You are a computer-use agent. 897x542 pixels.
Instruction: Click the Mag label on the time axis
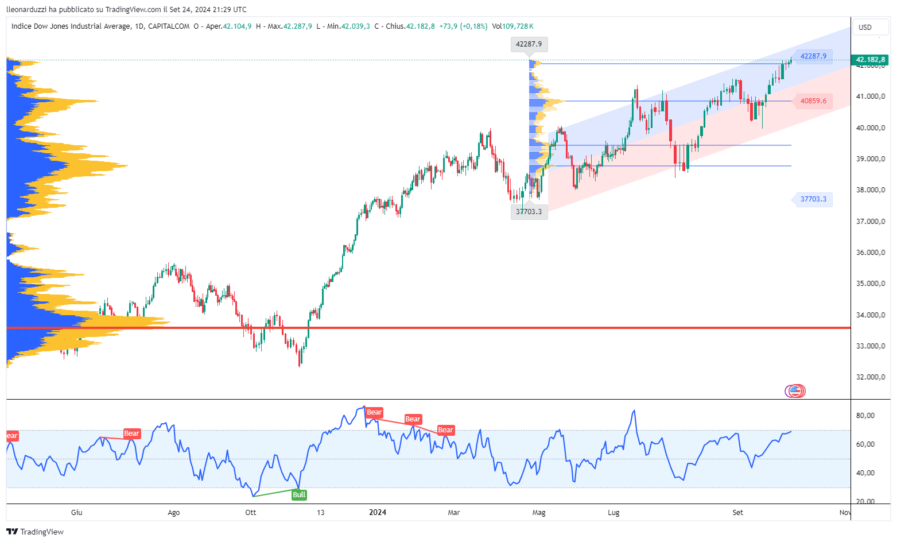pos(539,513)
